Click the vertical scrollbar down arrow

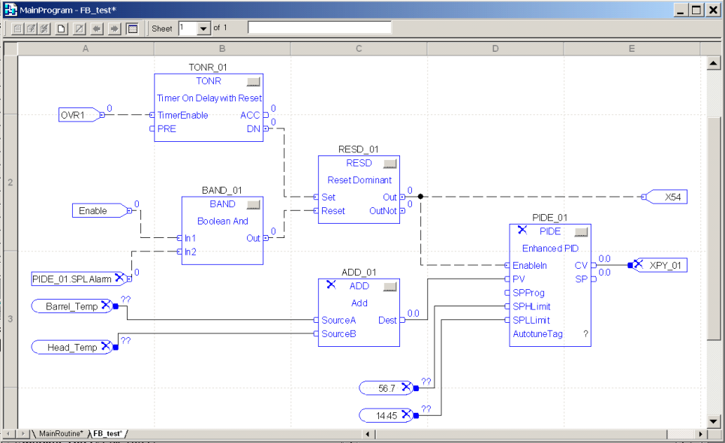(713, 421)
